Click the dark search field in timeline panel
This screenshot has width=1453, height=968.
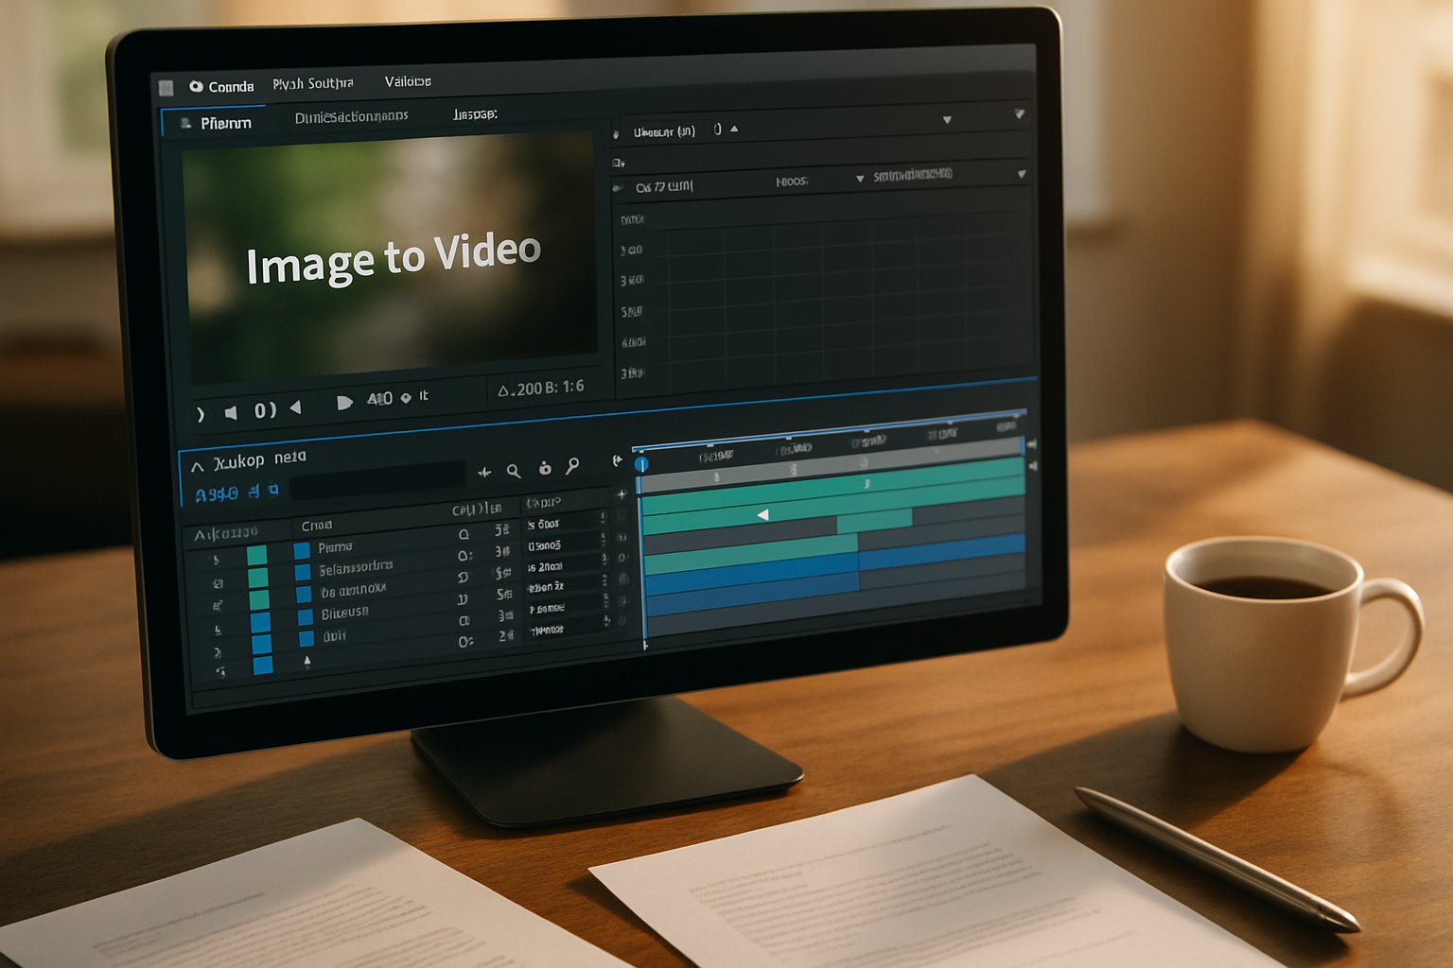click(x=378, y=482)
